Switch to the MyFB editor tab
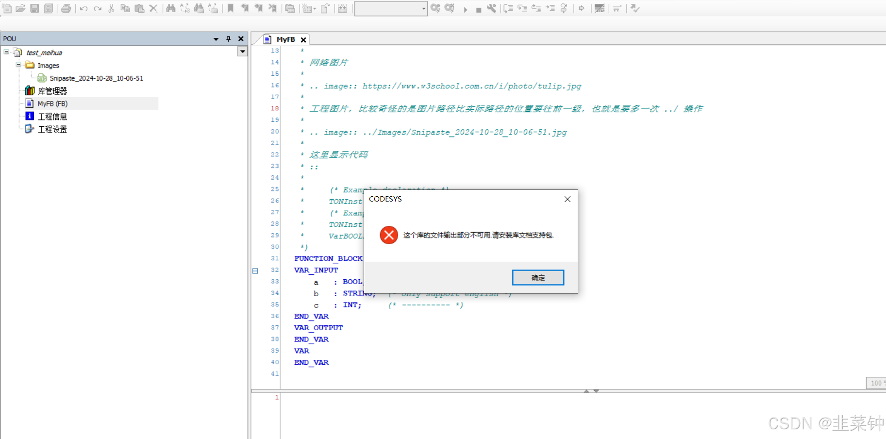This screenshot has width=886, height=439. coord(286,39)
